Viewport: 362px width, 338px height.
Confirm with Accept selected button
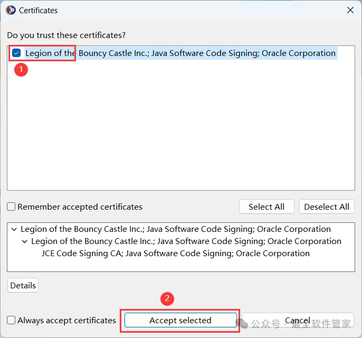(180, 320)
